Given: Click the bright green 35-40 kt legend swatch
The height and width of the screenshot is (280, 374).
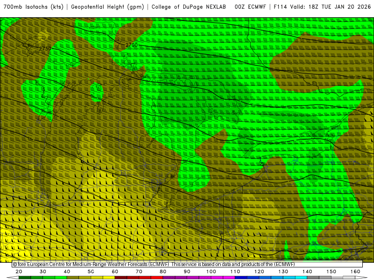Looking at the screenshot, I should (61, 278).
